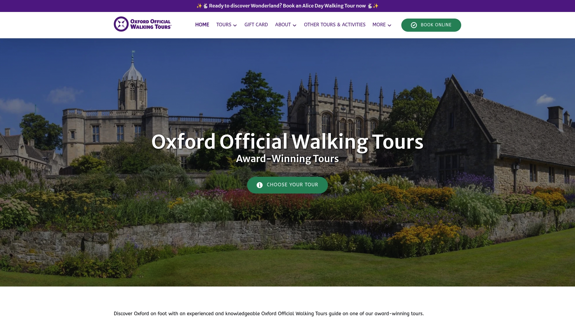Screen dimensions: 575x323
Task: Click the Book Online button
Action: (x=431, y=25)
